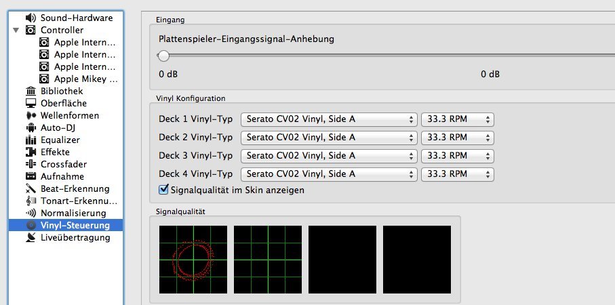
Task: Open Beat-Erkennung settings page
Action: coord(75,188)
